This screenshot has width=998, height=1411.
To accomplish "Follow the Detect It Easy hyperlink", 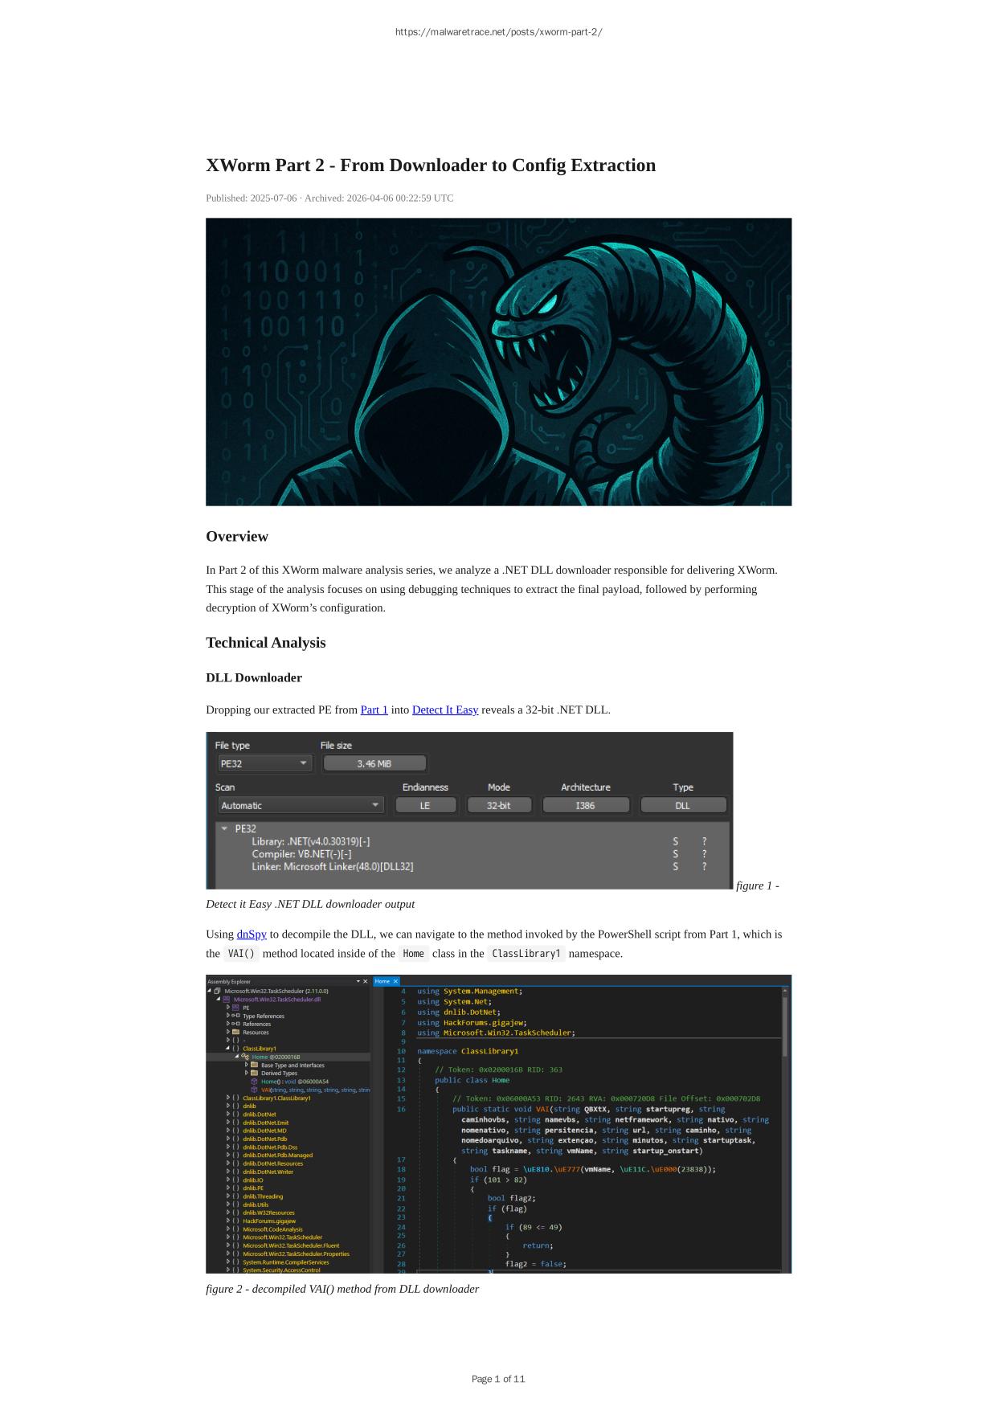I will tap(444, 710).
